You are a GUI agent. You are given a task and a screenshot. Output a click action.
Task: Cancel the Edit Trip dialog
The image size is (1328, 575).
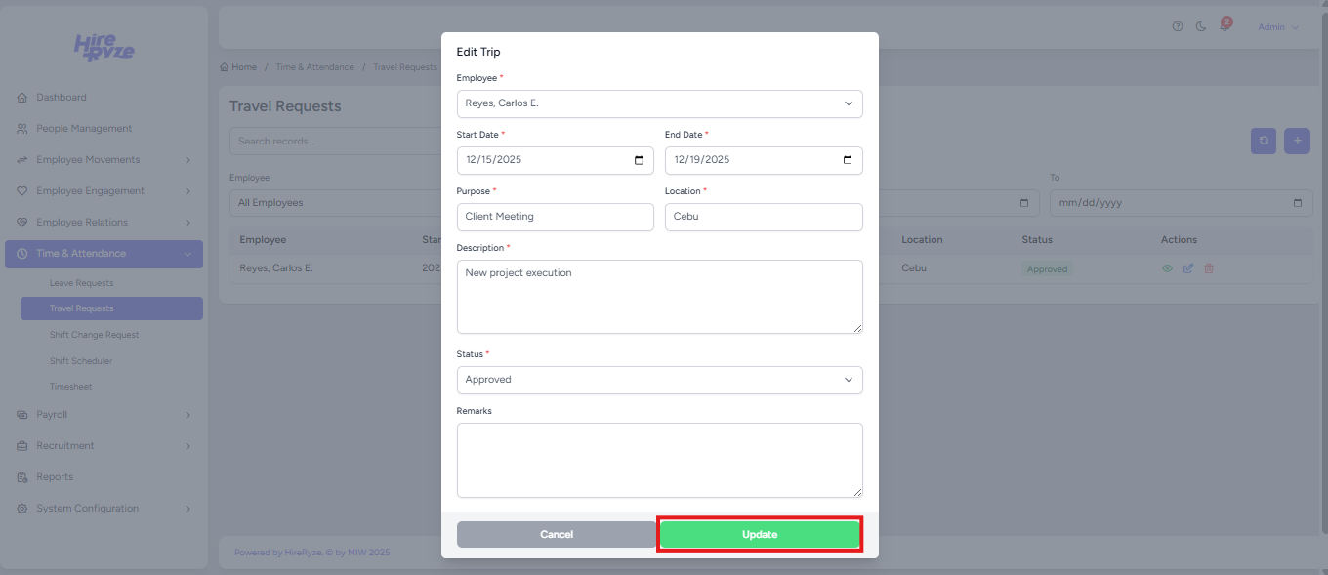tap(557, 535)
